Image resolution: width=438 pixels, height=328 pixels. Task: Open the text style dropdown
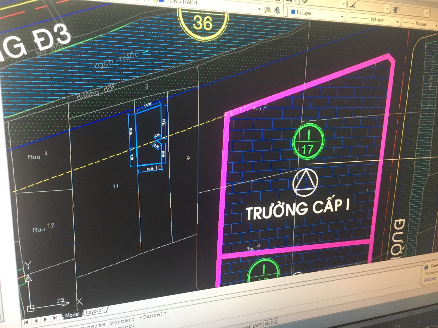(x=328, y=3)
